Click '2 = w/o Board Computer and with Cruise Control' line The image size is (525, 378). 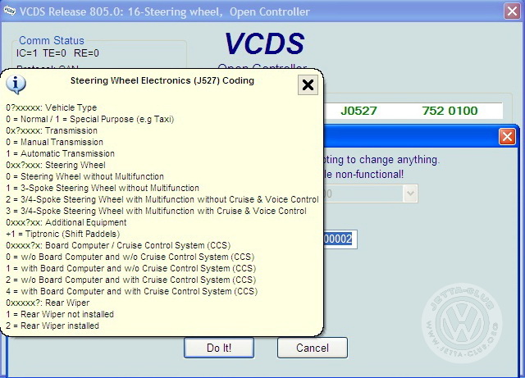coord(131,280)
